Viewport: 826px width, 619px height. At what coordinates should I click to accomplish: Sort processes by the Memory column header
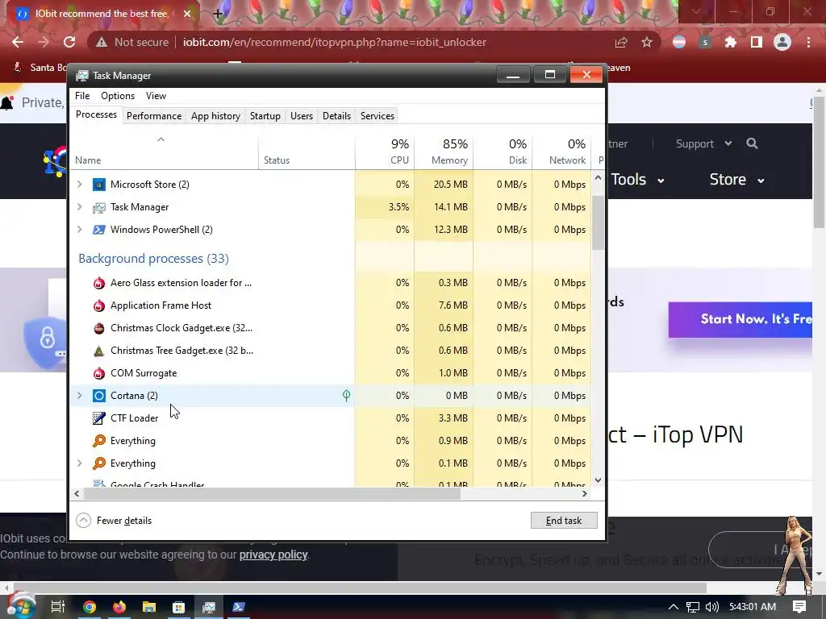click(444, 152)
